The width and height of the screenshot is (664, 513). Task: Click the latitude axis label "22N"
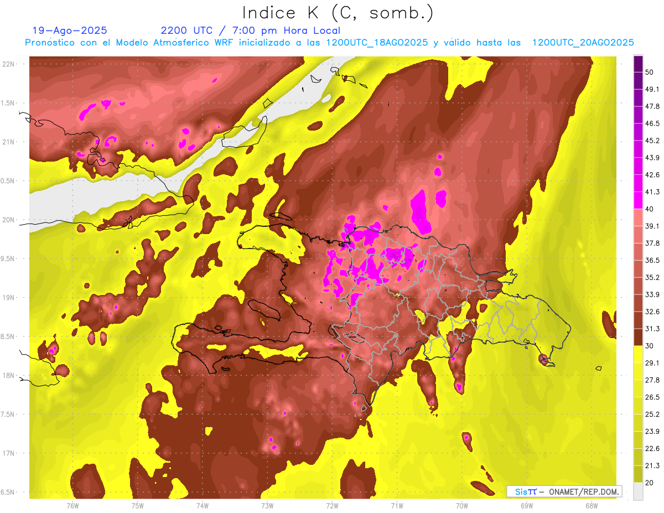tap(9, 64)
